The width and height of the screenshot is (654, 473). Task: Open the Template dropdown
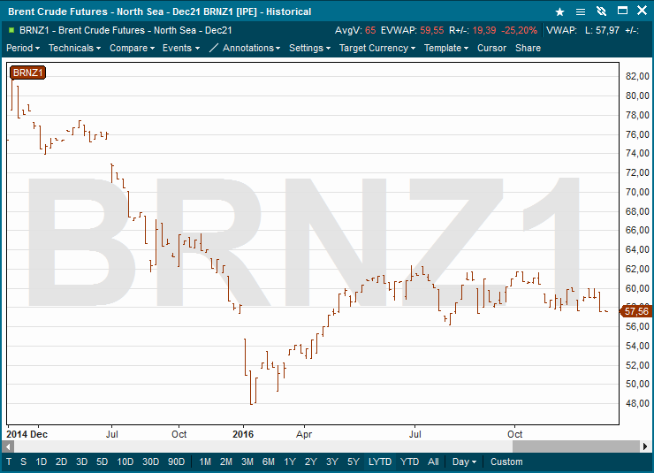click(x=446, y=48)
